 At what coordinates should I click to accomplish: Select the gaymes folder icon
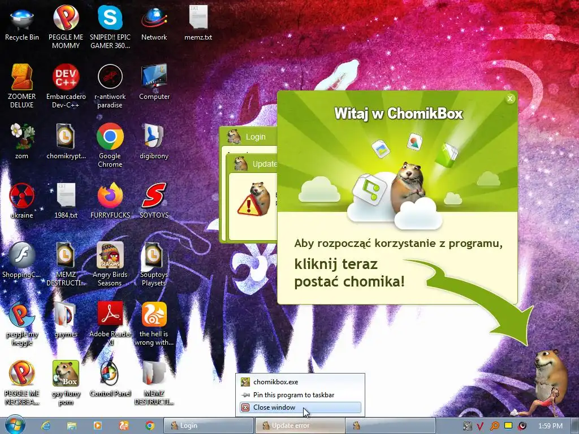[66, 320]
